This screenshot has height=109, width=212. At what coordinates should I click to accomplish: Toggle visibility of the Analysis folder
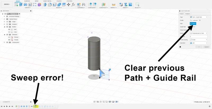click(7, 24)
